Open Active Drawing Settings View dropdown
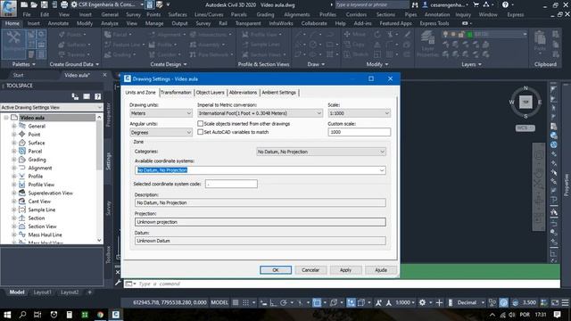This screenshot has width=571, height=321. click(52, 107)
